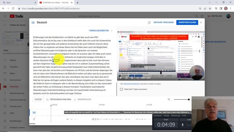This screenshot has width=234, height=132.
Task: Open YouTube Studio hamburger menu
Action: pyautogui.click(x=5, y=16)
